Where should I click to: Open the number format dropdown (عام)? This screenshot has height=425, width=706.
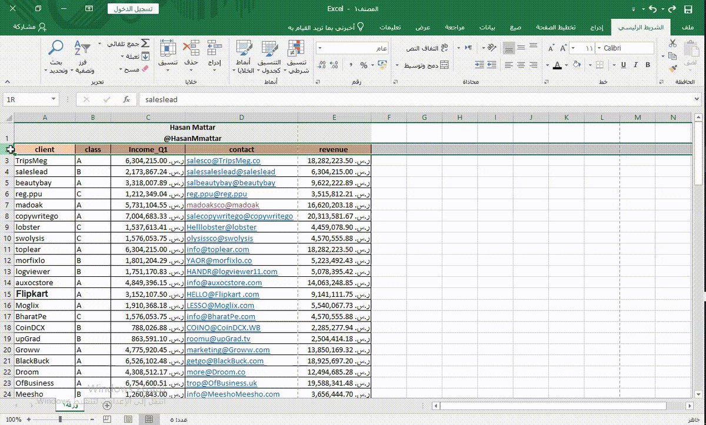tap(319, 48)
